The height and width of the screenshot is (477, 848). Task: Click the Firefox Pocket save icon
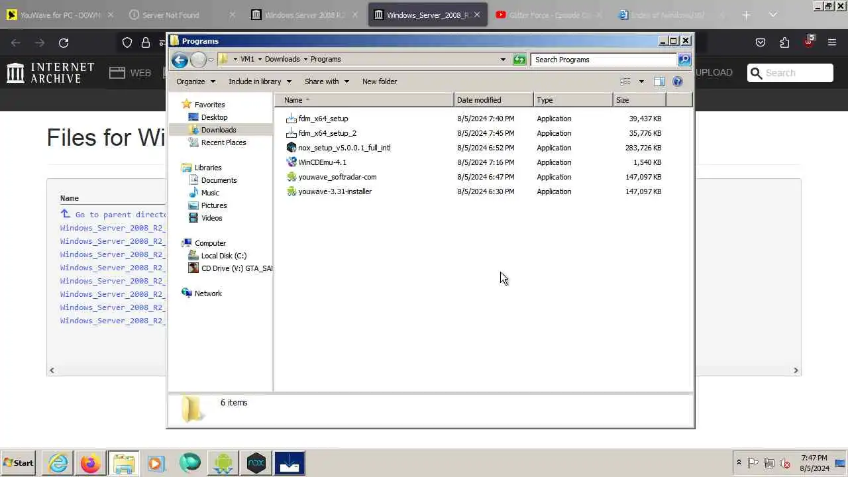coord(761,42)
